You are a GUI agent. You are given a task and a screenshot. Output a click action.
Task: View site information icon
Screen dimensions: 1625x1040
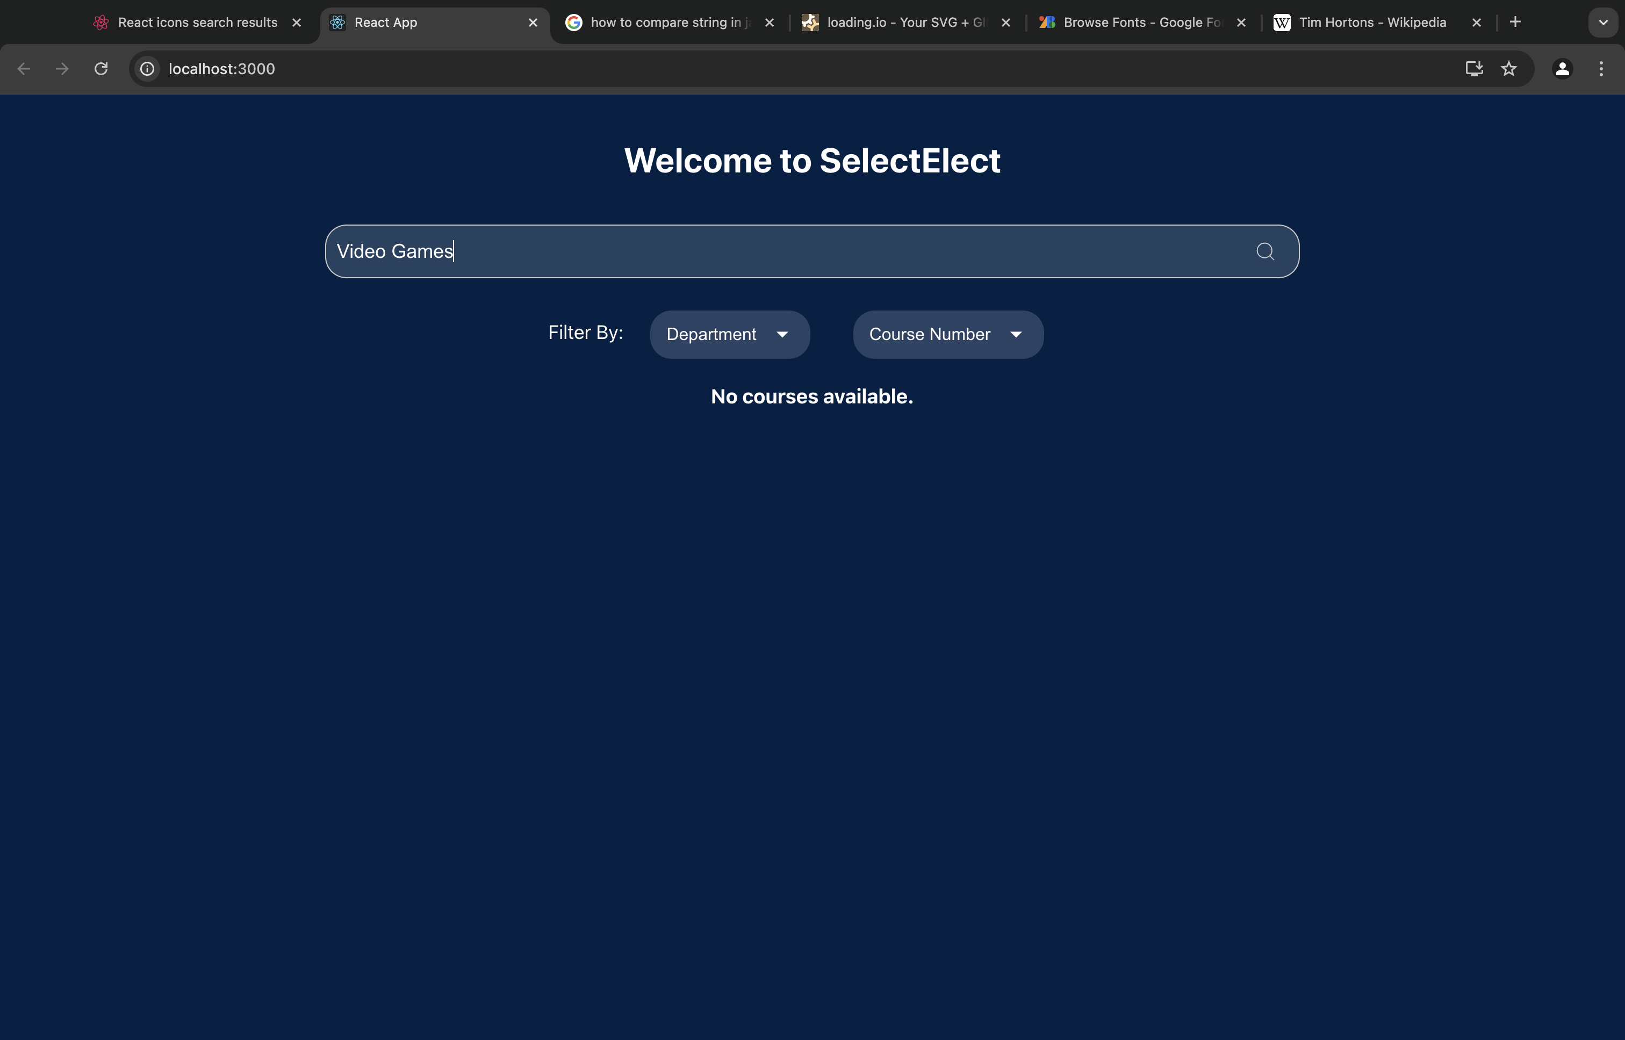(147, 69)
